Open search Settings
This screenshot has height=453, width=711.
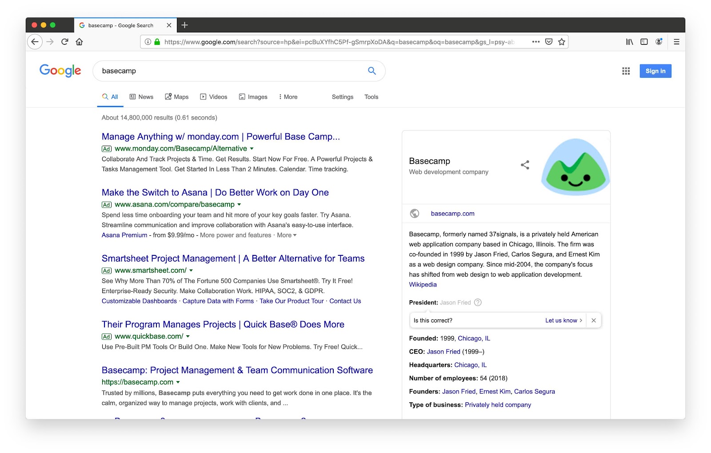pos(343,97)
